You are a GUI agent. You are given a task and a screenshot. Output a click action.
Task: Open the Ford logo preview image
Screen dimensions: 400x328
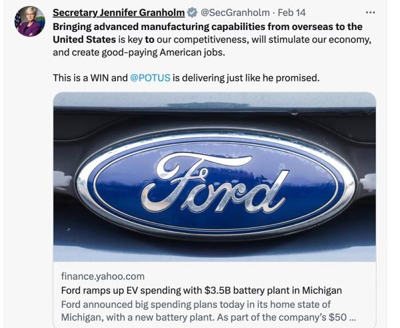pos(214,177)
